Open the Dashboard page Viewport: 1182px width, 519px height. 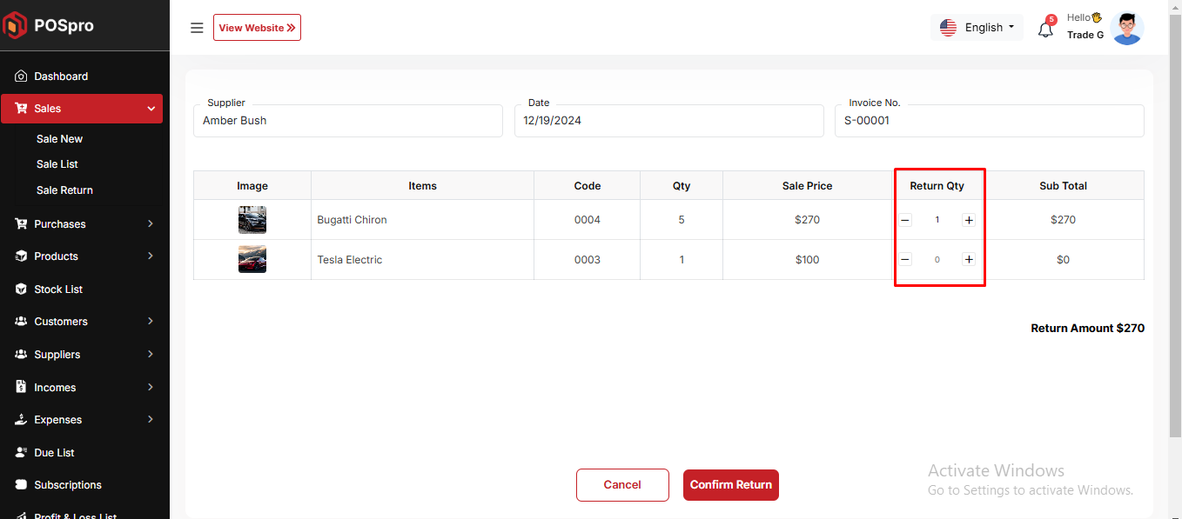pos(61,77)
